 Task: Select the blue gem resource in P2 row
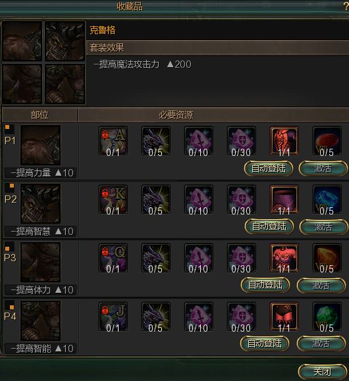327,199
